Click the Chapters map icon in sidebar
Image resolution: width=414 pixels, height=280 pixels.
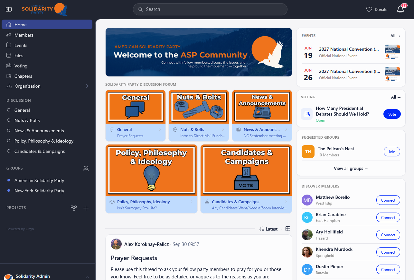click(9, 76)
